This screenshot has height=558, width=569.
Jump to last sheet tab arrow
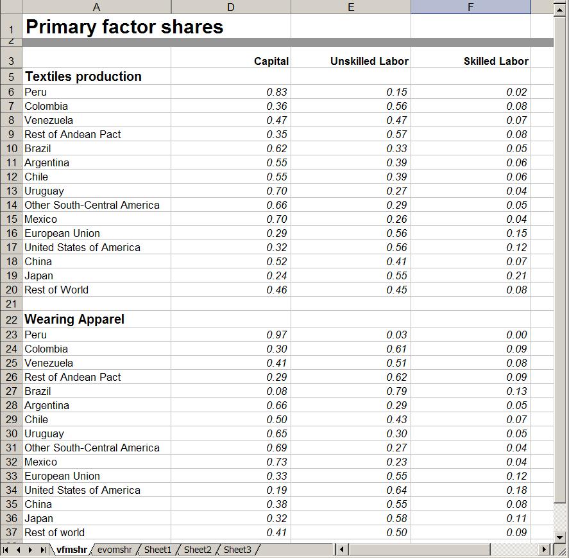42,550
